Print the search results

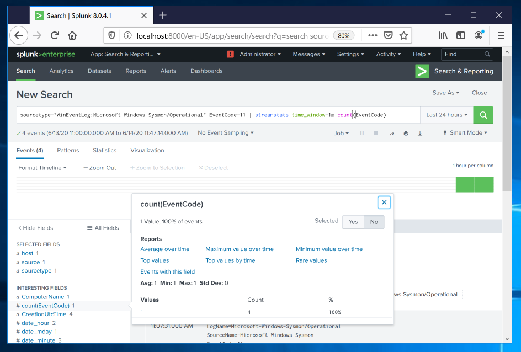[406, 133]
